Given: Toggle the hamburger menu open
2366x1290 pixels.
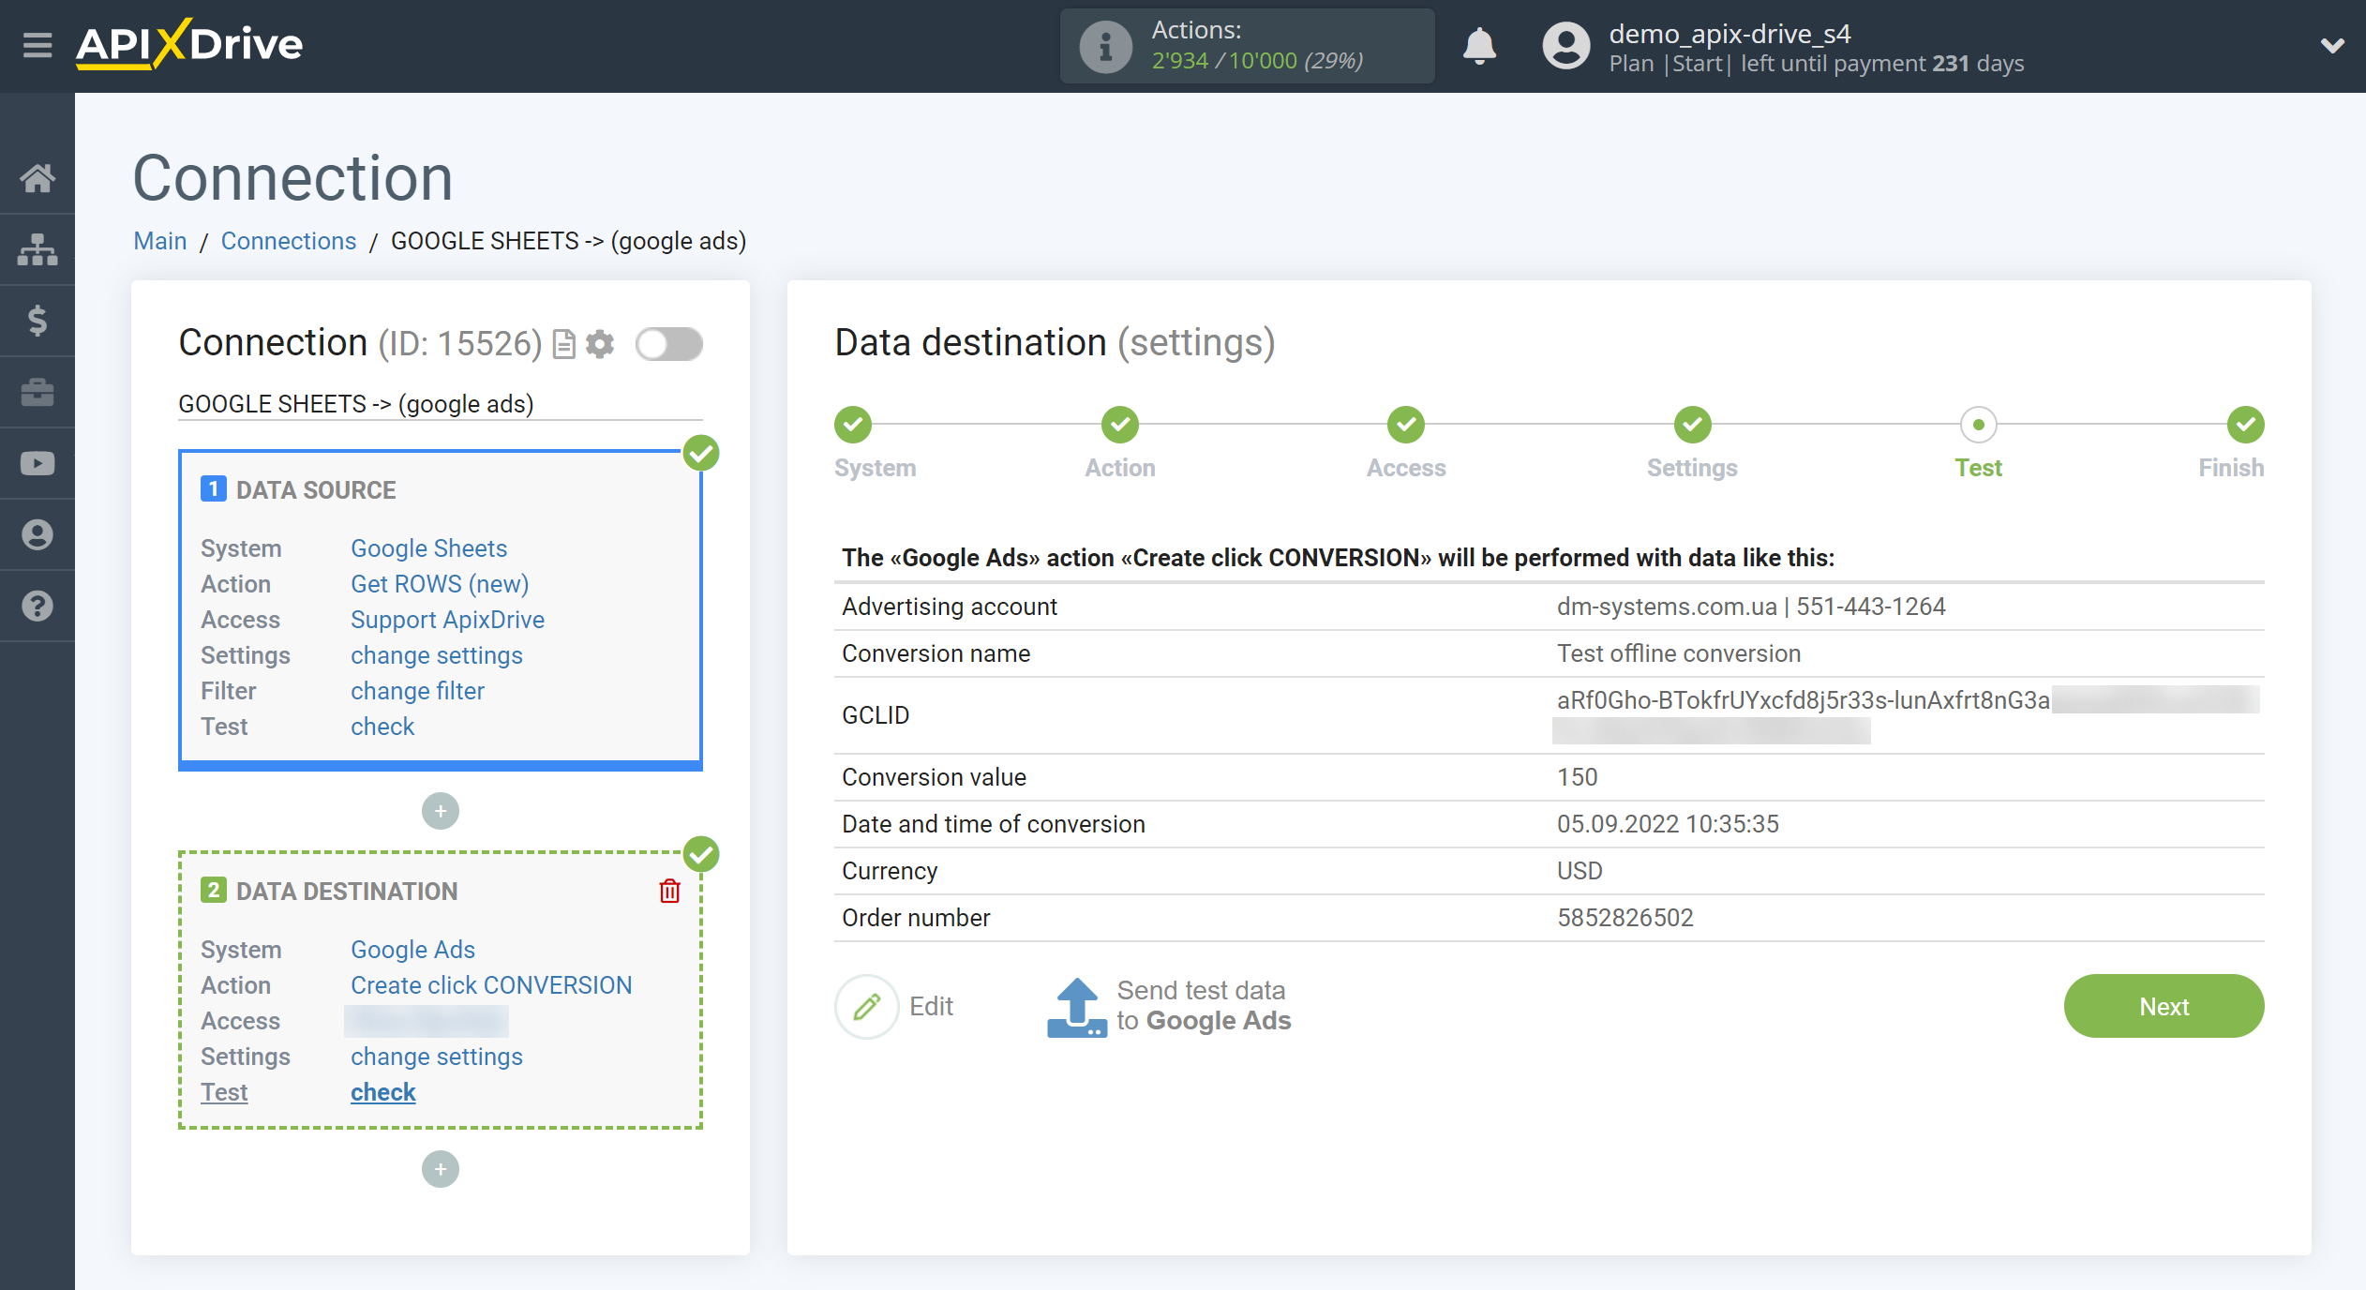Looking at the screenshot, I should point(35,44).
